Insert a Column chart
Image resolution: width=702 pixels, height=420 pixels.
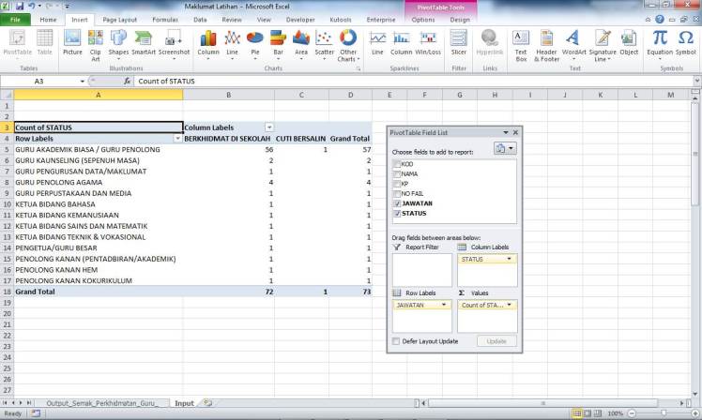coord(208,44)
